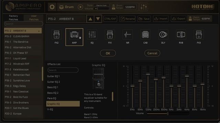Click the Rename button
Screen dimensions: 220x123
pyautogui.click(x=128, y=19)
